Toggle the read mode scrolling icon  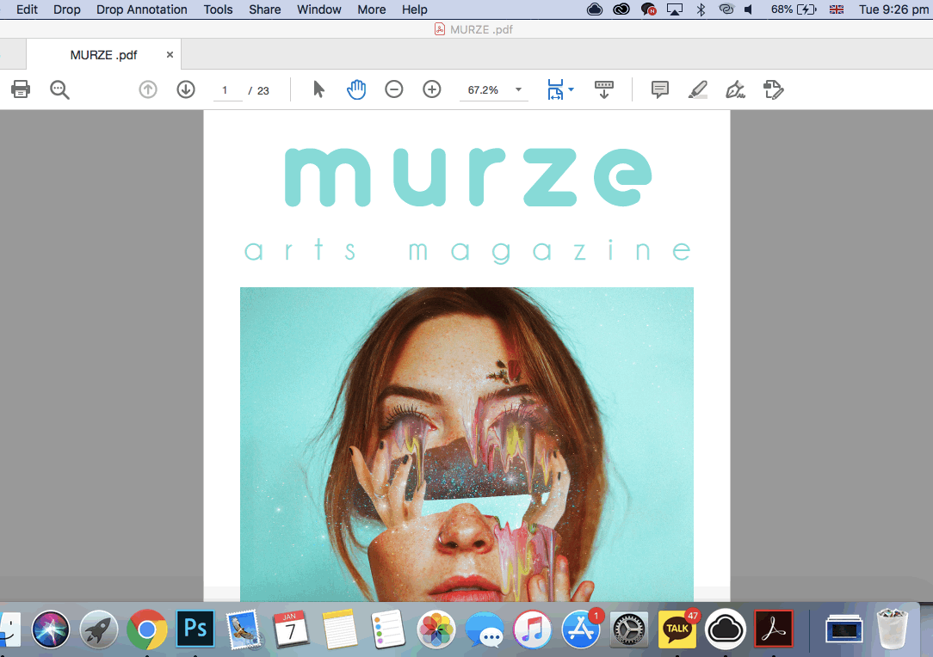tap(604, 89)
